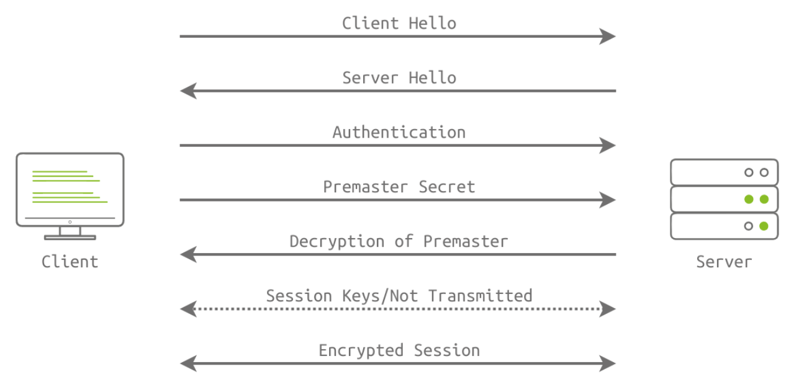Viewport: 799px width, 382px height.
Task: Click the green code lines on monitor
Action: click(x=68, y=186)
